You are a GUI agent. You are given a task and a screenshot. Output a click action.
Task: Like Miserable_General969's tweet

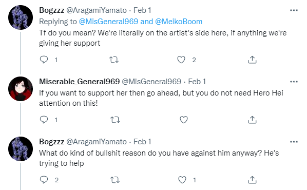[184, 120]
